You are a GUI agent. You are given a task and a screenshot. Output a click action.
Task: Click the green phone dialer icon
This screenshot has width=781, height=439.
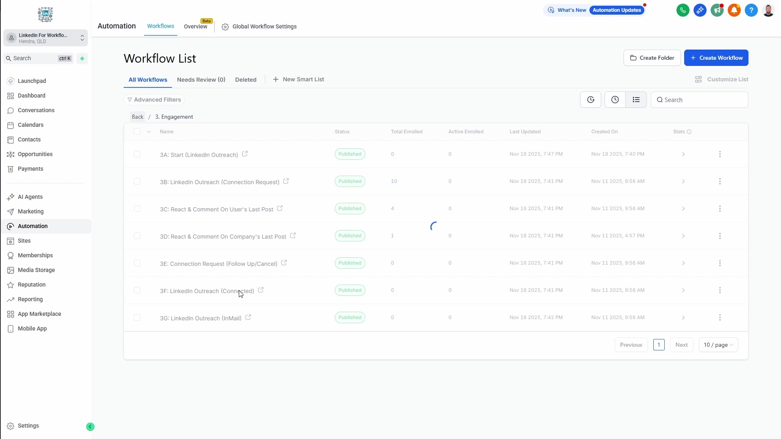tap(683, 10)
